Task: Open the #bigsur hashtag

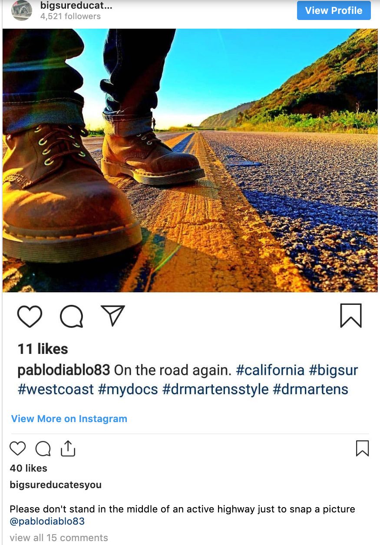Action: (334, 370)
